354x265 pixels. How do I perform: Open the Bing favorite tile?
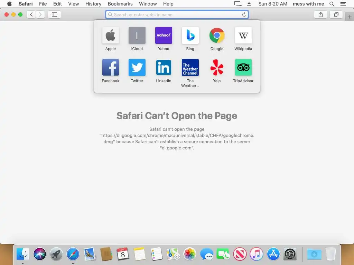190,36
